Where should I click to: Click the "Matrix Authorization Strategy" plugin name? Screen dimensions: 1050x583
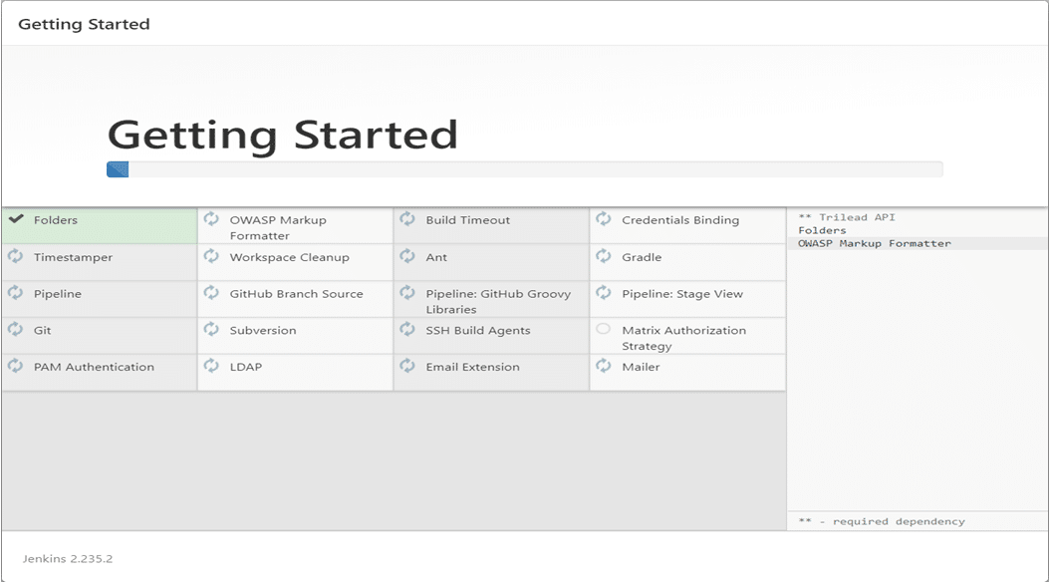click(683, 338)
